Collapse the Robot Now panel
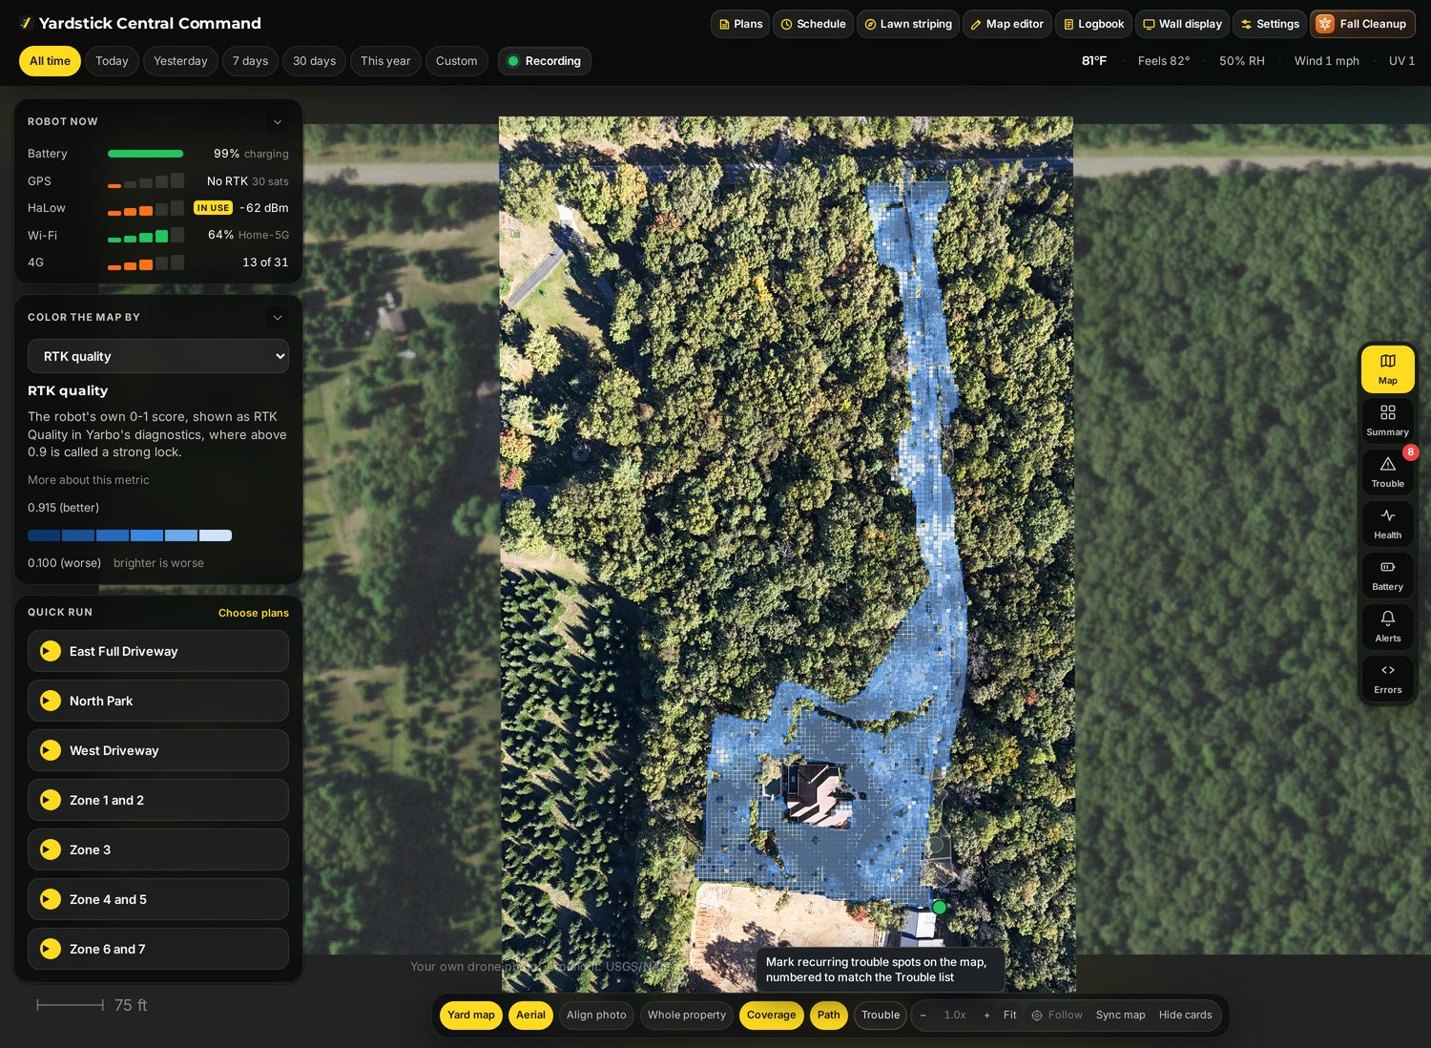This screenshot has width=1431, height=1048. [x=278, y=122]
